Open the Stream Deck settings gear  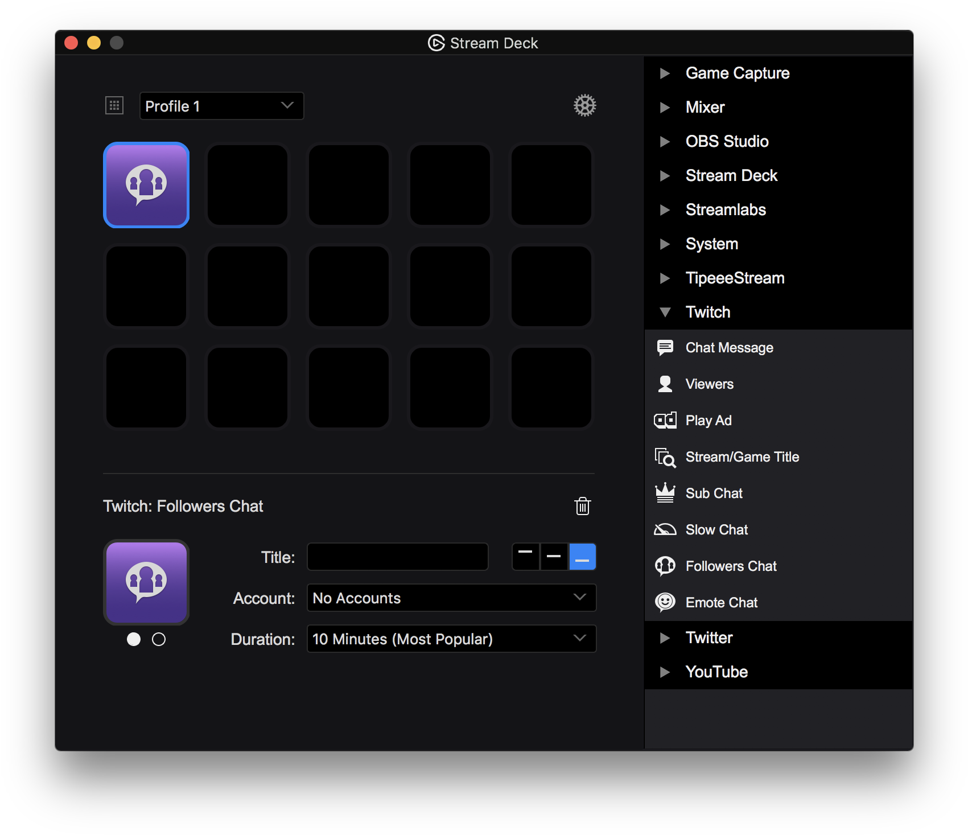coord(584,105)
